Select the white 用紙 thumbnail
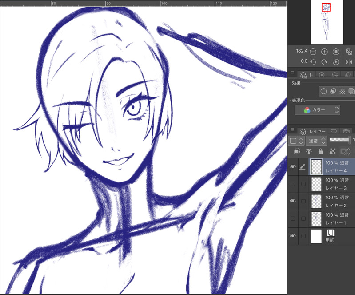Screen dimensions: 355x295 tap(316, 236)
